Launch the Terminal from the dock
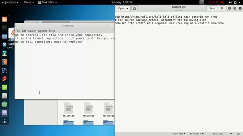This screenshot has width=243, height=136. pyautogui.click(x=4, y=28)
